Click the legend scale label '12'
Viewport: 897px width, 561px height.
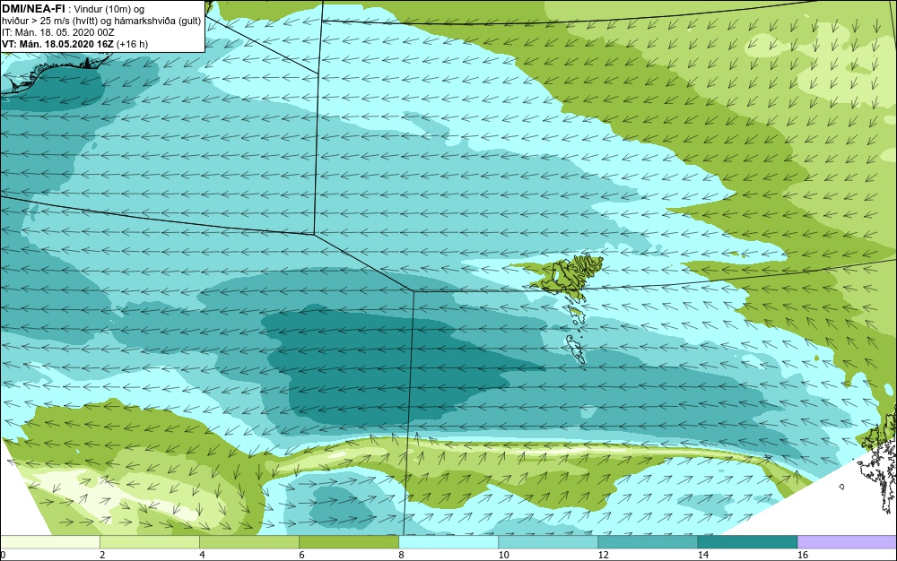(603, 555)
